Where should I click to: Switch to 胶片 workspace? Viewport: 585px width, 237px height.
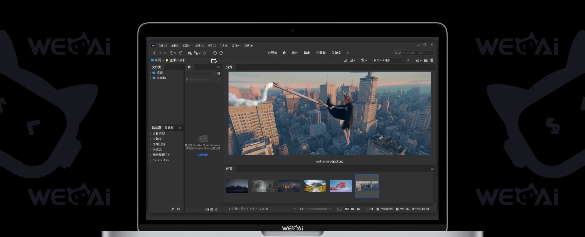(295, 53)
